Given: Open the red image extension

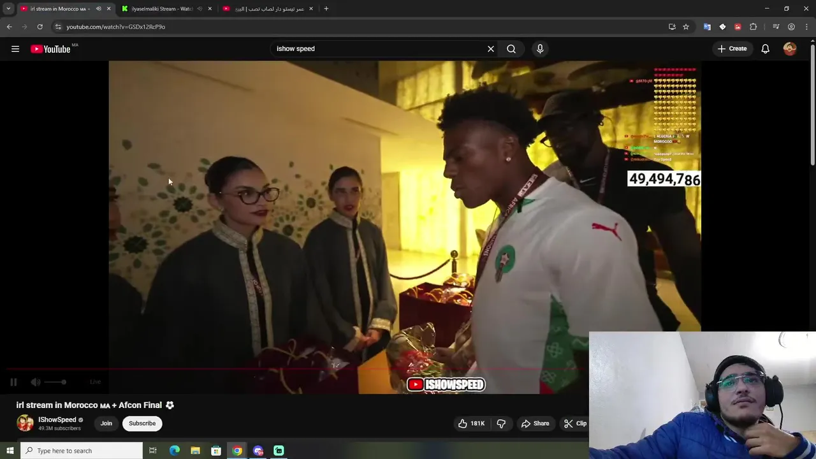Looking at the screenshot, I should (738, 27).
